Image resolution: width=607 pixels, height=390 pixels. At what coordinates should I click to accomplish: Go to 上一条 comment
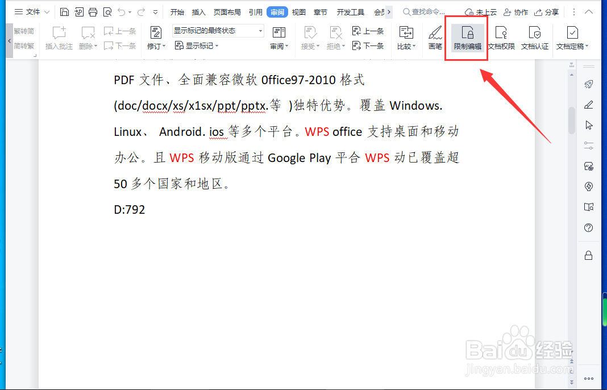click(x=119, y=31)
